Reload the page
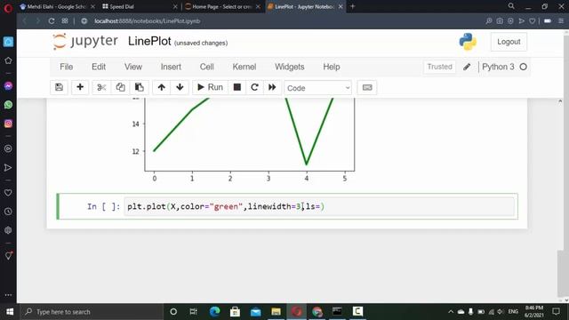This screenshot has width=569, height=320. pos(52,21)
